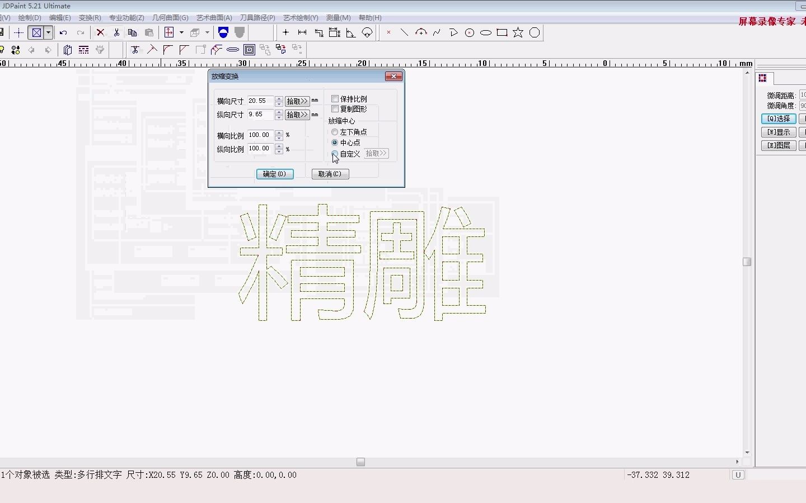The width and height of the screenshot is (806, 503).
Task: Open the 测量(M) menu
Action: [339, 18]
